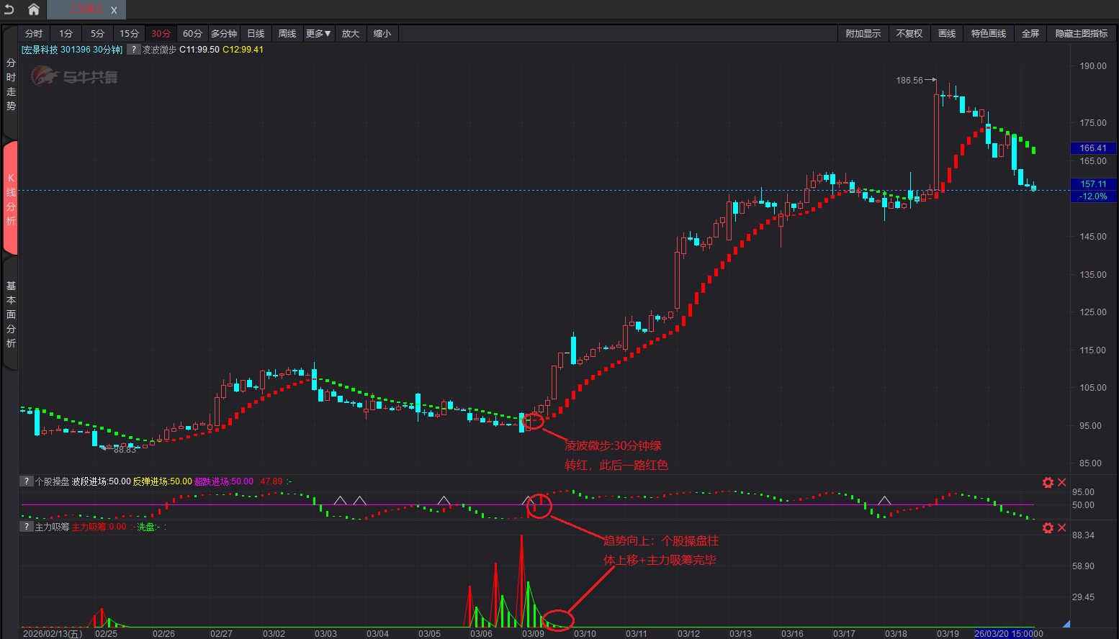Image resolution: width=1119 pixels, height=639 pixels.
Task: Open help for 个股操盘 indicator
Action: click(x=27, y=481)
